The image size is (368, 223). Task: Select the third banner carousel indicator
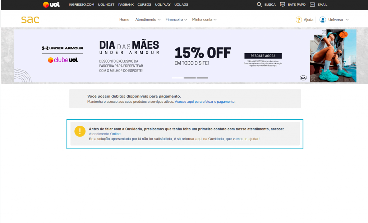[x=202, y=77]
